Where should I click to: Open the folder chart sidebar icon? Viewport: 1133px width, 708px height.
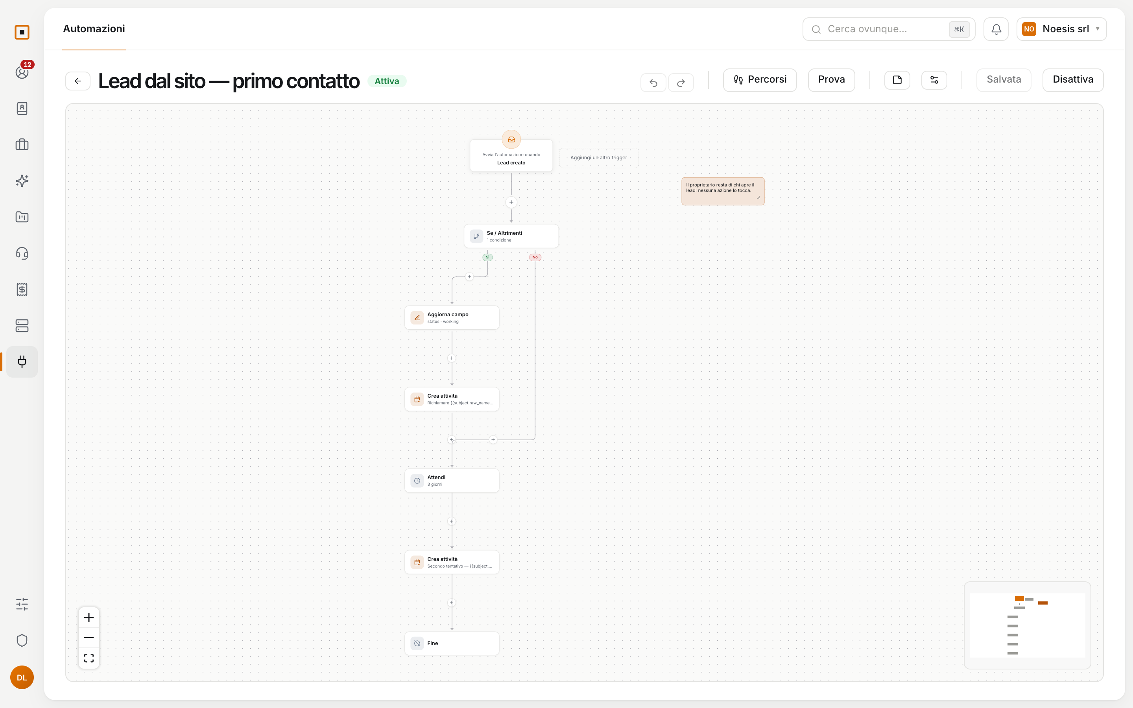coord(22,217)
